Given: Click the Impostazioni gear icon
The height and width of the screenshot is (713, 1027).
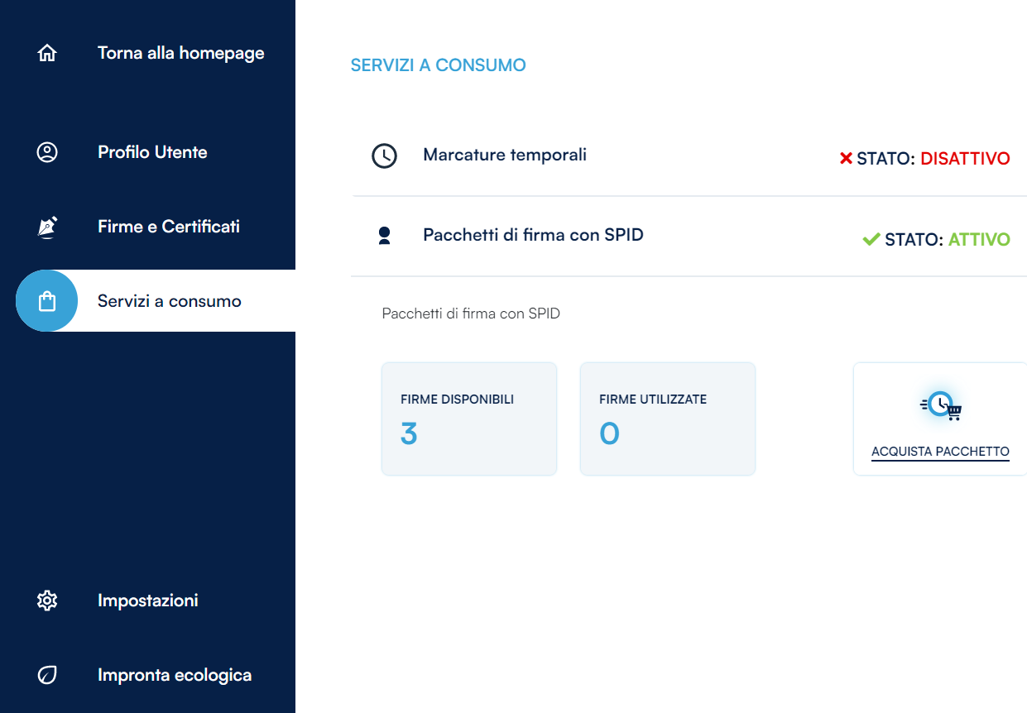Looking at the screenshot, I should point(47,601).
